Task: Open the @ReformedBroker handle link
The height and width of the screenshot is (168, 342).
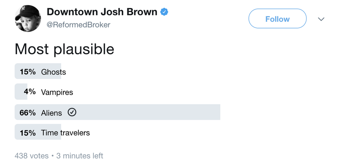Action: 78,25
